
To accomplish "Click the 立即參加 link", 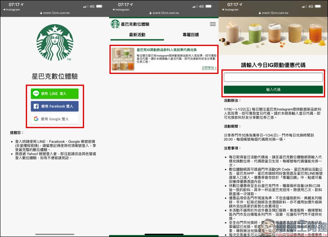I will (209, 68).
